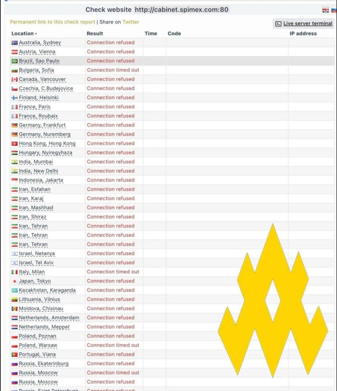
Task: Switch language with the UK flag icon
Action: tap(325, 10)
